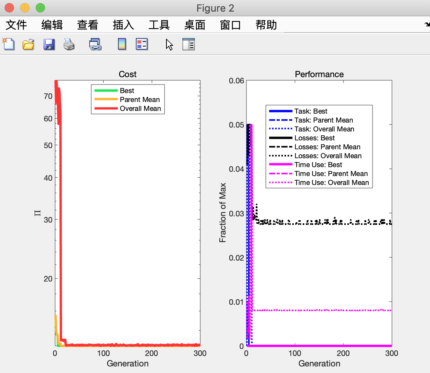Open the Property Inspector icon
Viewport: 430px width, 373px height.
pos(188,45)
